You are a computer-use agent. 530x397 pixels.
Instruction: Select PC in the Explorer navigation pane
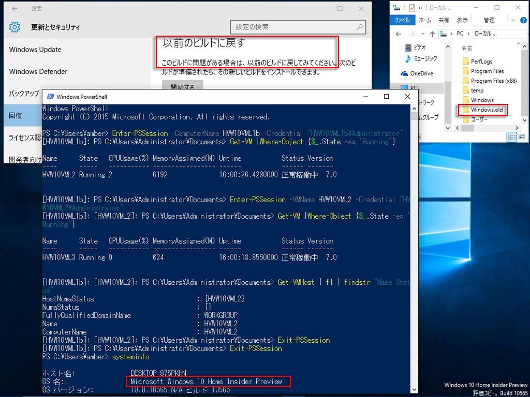(x=414, y=88)
